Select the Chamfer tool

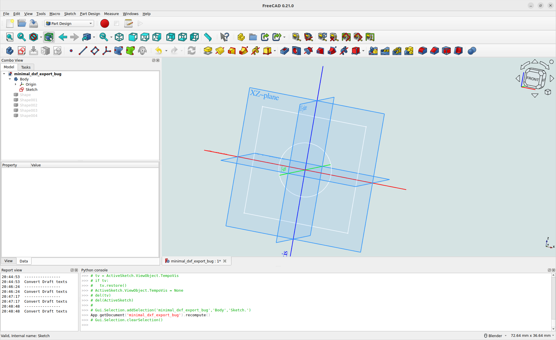pyautogui.click(x=434, y=51)
